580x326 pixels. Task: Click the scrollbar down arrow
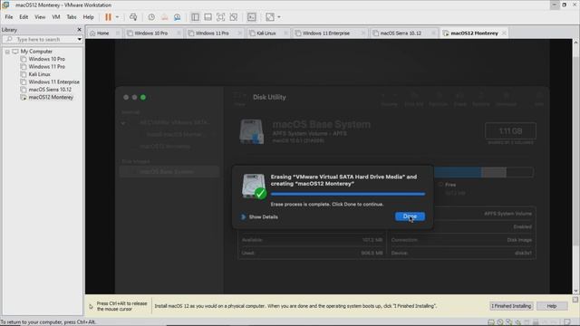[575, 291]
